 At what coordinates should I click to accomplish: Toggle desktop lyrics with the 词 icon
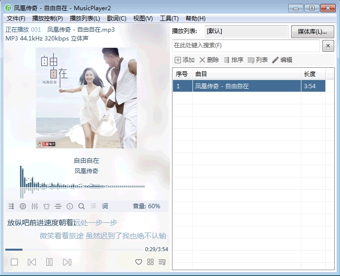click(105, 206)
